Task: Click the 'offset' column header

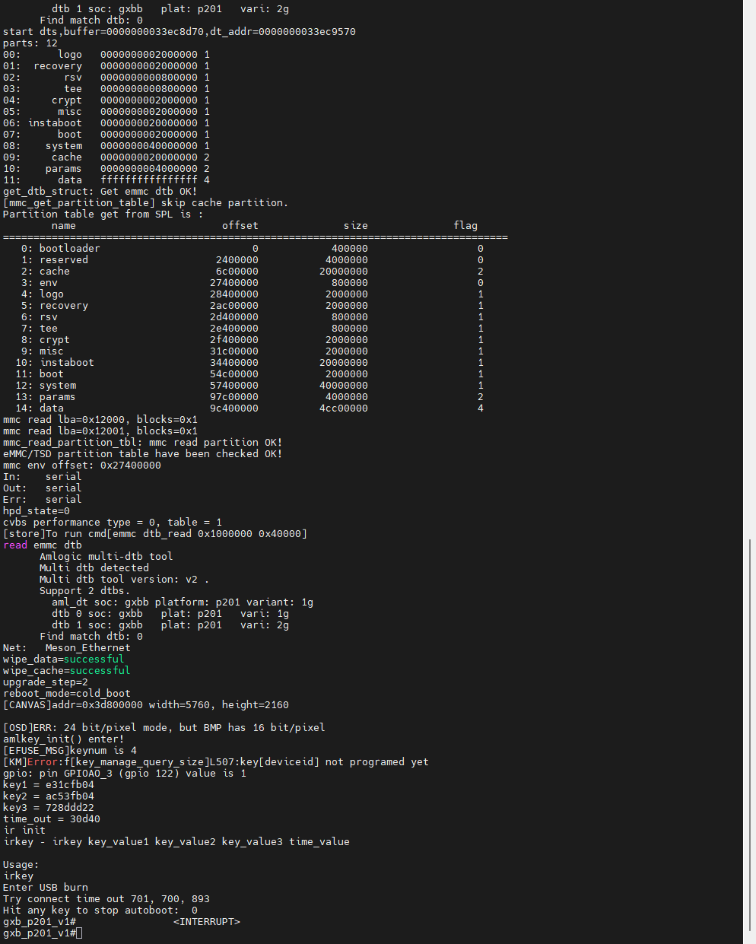Action: coord(240,226)
